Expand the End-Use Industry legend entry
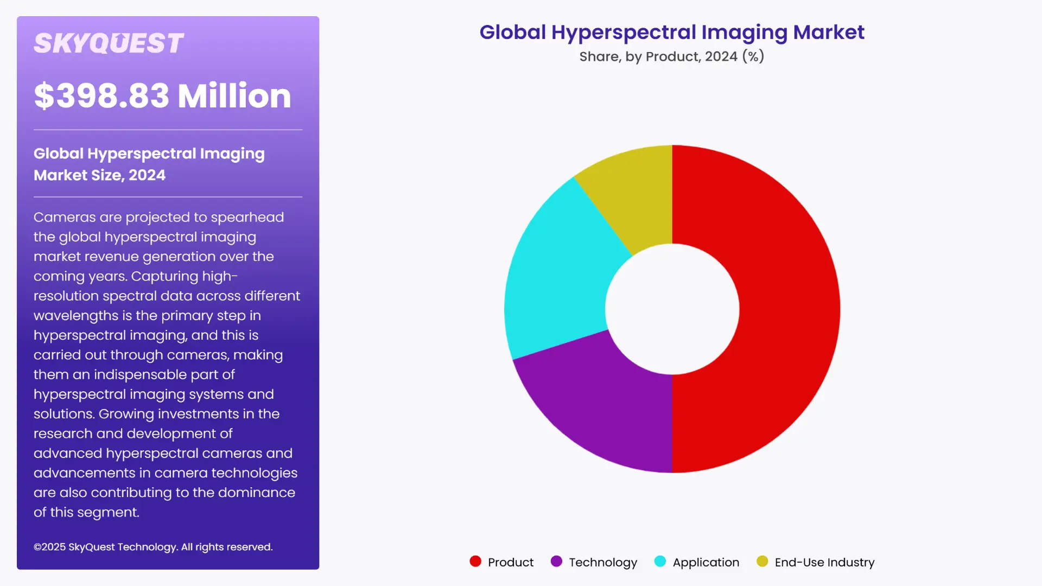This screenshot has width=1042, height=586. 823,562
